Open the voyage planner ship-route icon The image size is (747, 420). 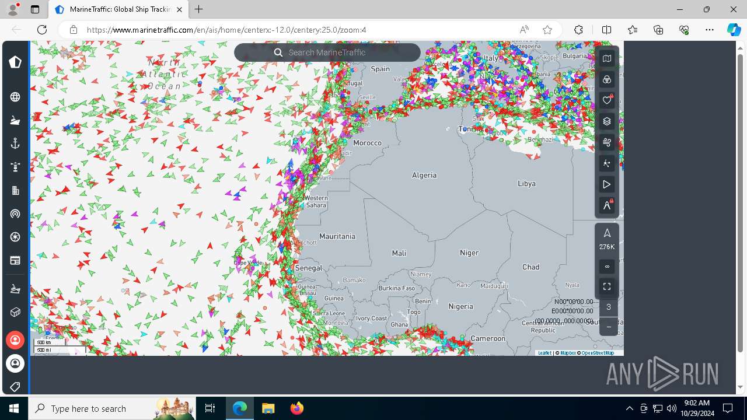point(15,289)
